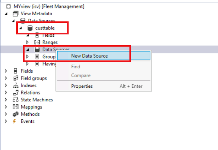
Task: Click the View Metadata icon
Action: click(15, 14)
